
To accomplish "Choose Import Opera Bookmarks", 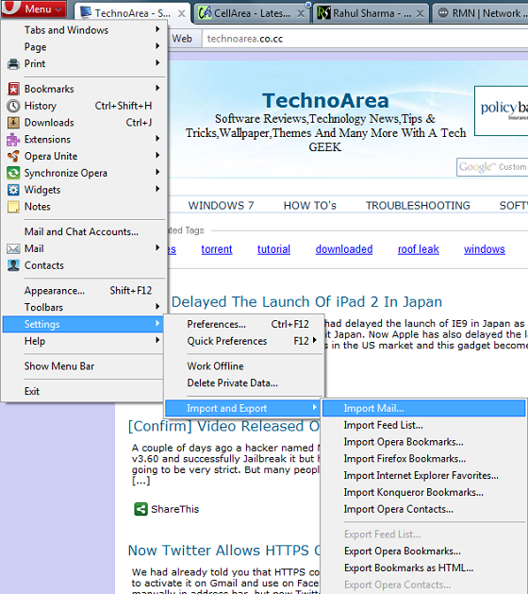I will coord(404,442).
